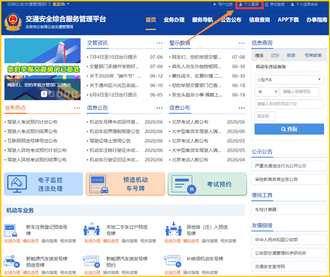The image size is (330, 277).
Task: Open the 车检计算器 convenience tool
Action: (266, 209)
